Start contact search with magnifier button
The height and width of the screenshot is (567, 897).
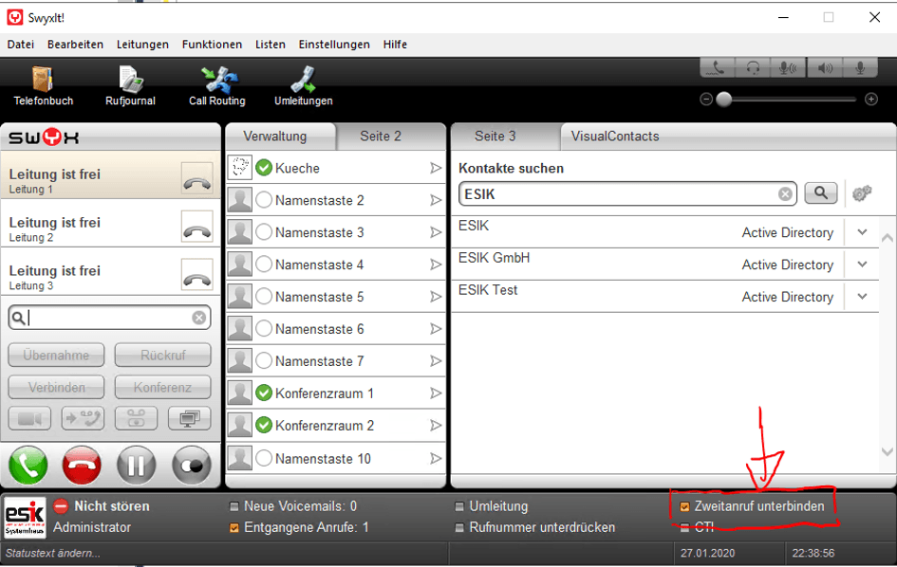[x=821, y=193]
